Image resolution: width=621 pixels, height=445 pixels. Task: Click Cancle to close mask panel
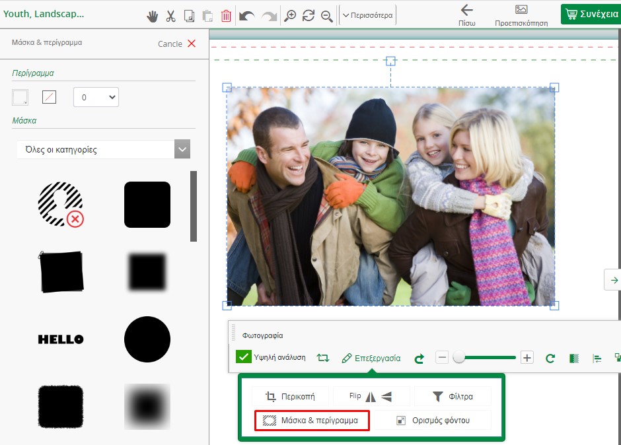pos(176,44)
